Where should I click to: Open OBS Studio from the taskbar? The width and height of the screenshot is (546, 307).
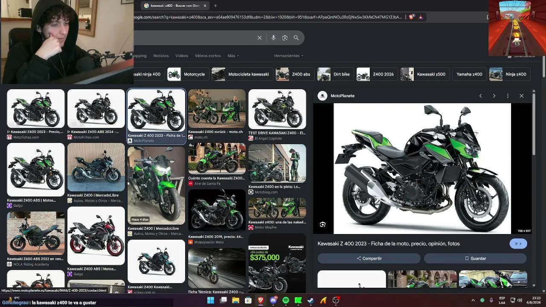pyautogui.click(x=336, y=301)
